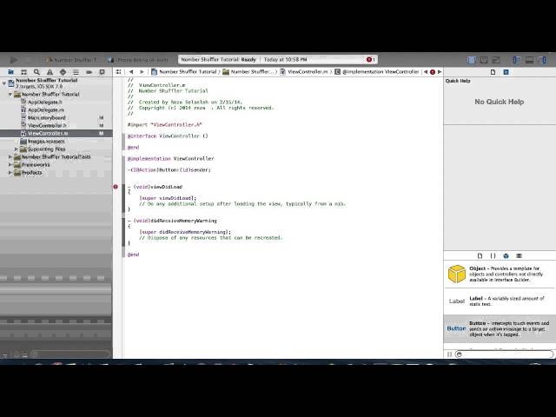This screenshot has height=417, width=556.
Task: Select ViewController.h in navigator
Action: pyautogui.click(x=47, y=125)
